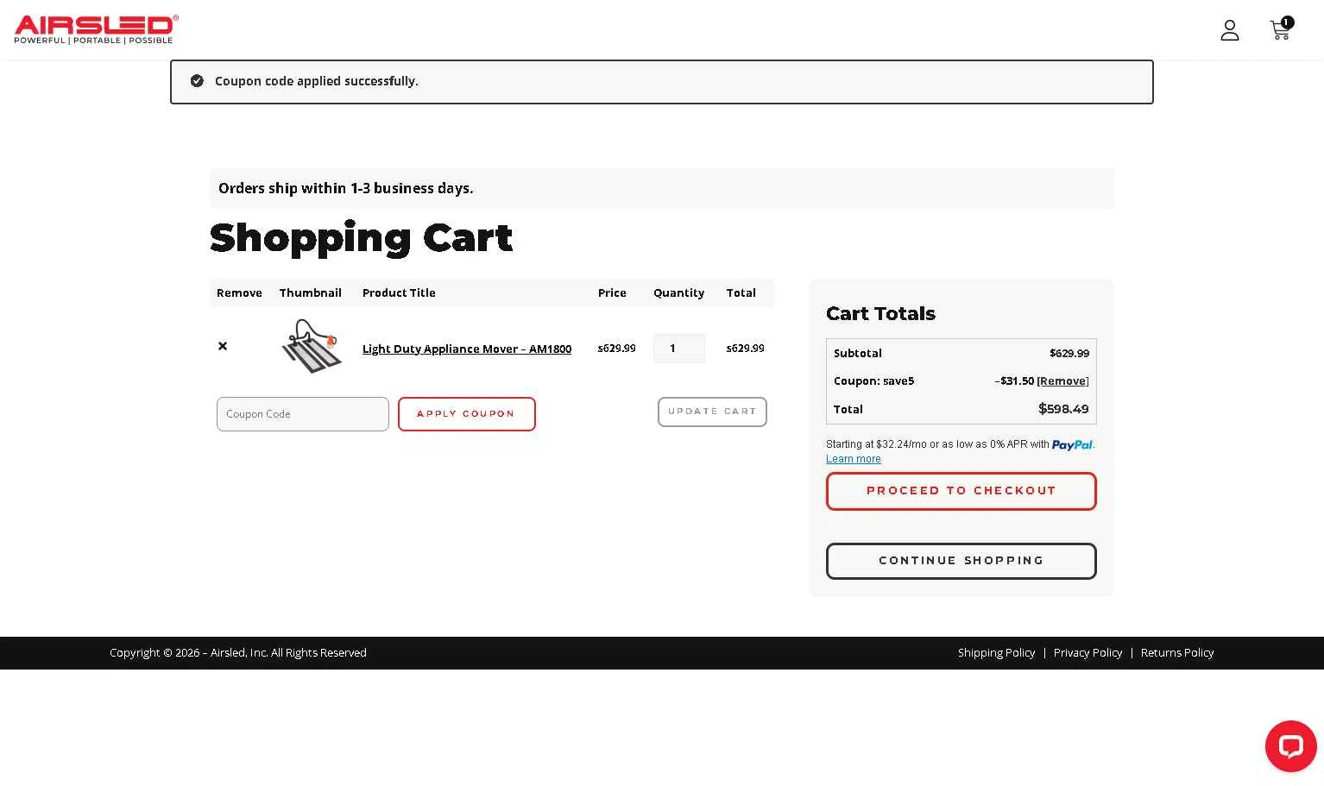Image resolution: width=1324 pixels, height=786 pixels.
Task: Select the total amount $598.49
Action: (1063, 409)
